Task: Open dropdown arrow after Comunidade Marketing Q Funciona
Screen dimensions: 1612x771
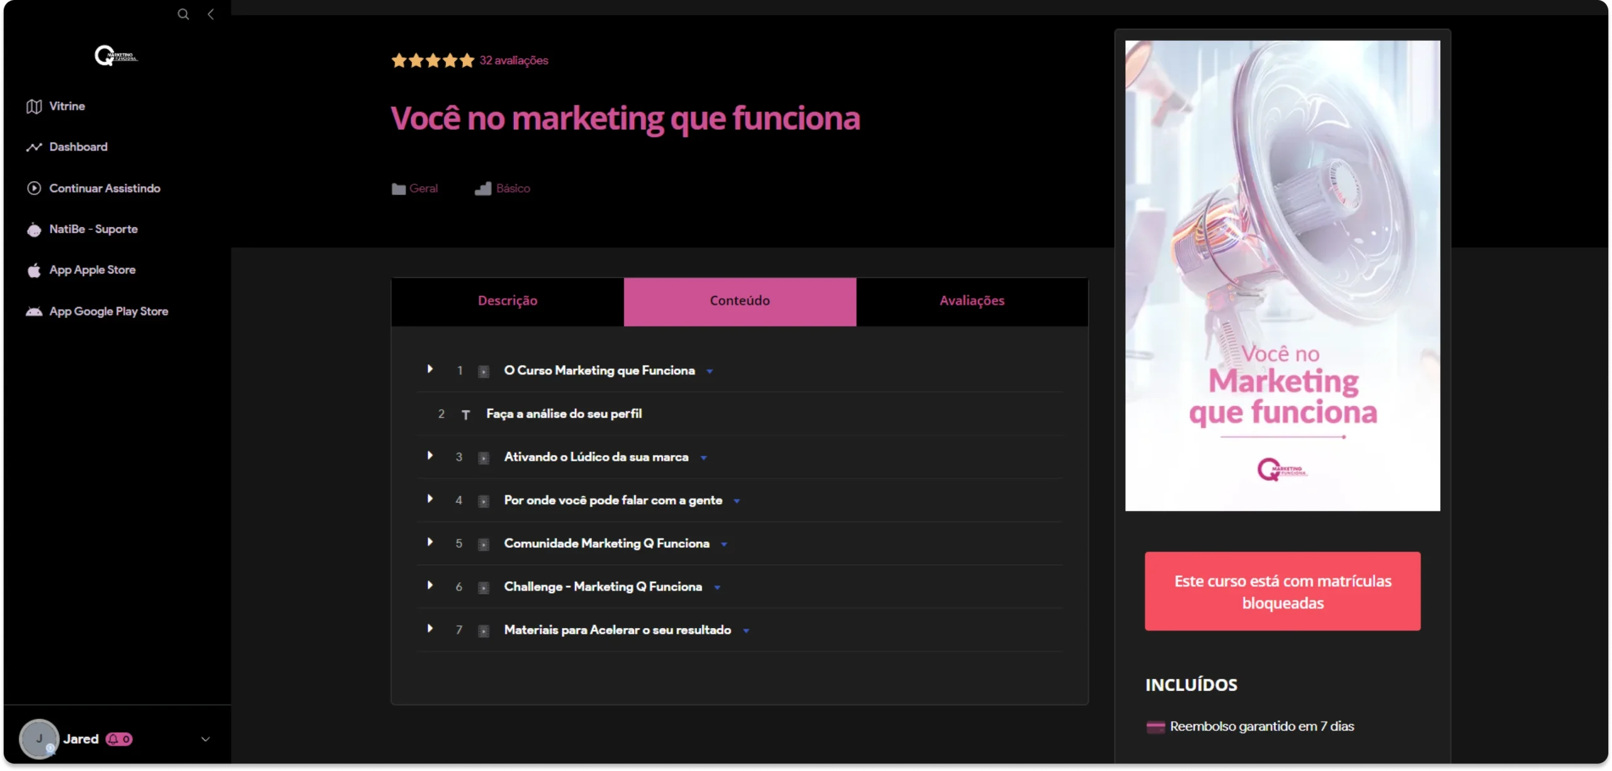Action: [x=724, y=544]
